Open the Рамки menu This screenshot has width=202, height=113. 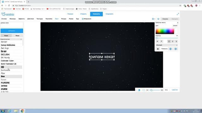tap(71, 19)
